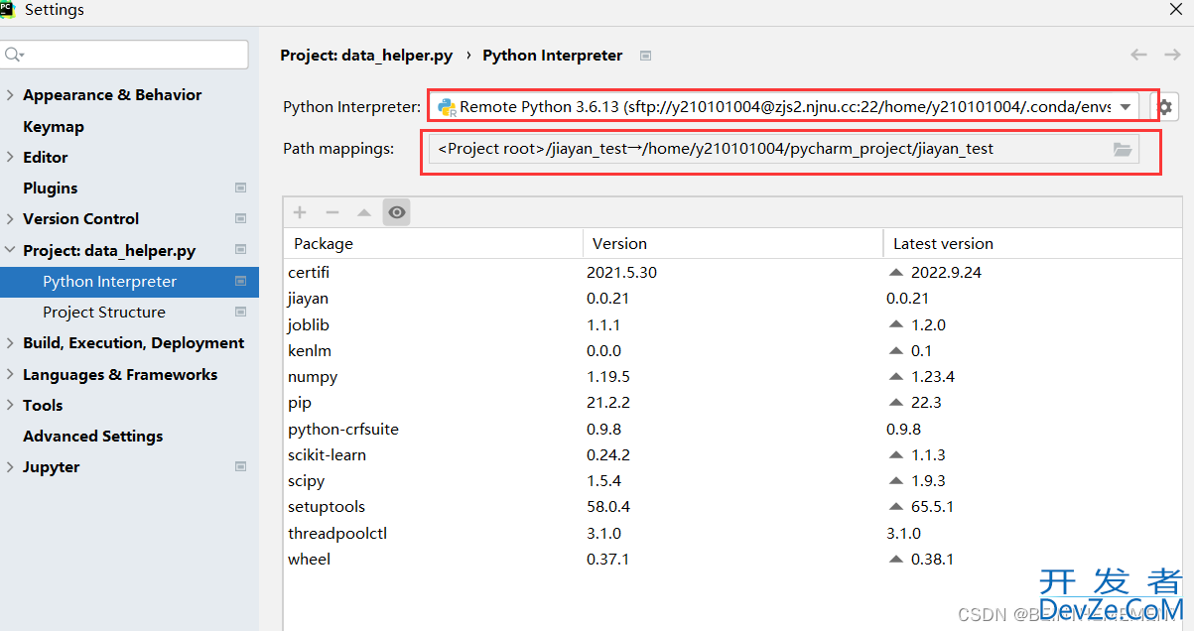The height and width of the screenshot is (631, 1194).
Task: Click the upgrade package up-arrow icon
Action: coord(364,212)
